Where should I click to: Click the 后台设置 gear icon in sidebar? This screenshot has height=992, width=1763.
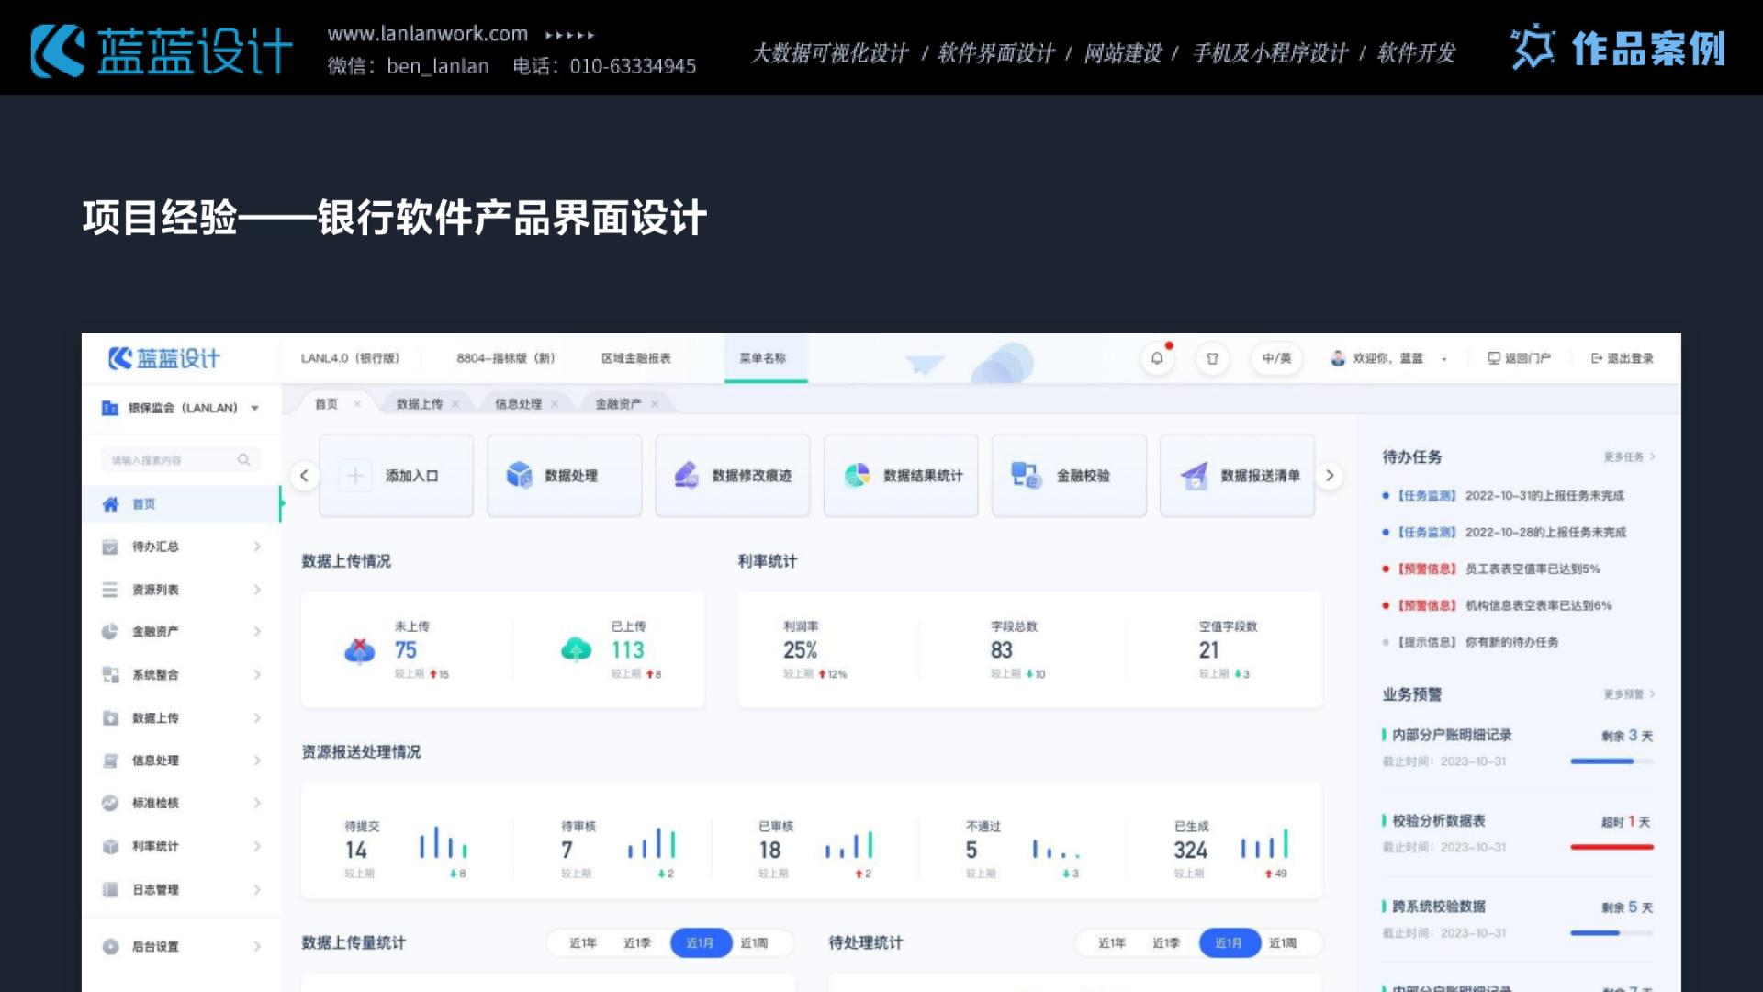coord(110,946)
